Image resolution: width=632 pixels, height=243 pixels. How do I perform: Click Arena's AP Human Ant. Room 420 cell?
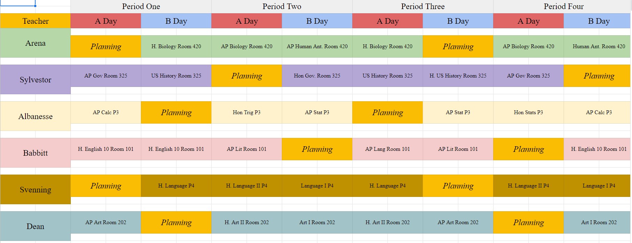[x=317, y=46]
